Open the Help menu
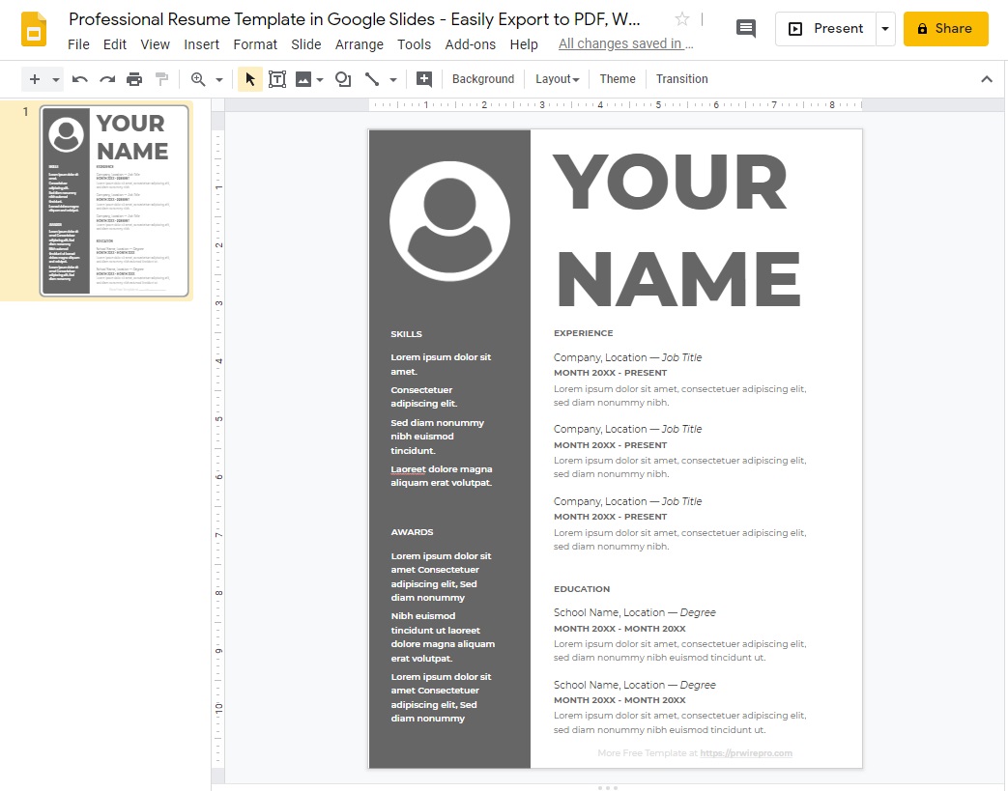 tap(524, 44)
